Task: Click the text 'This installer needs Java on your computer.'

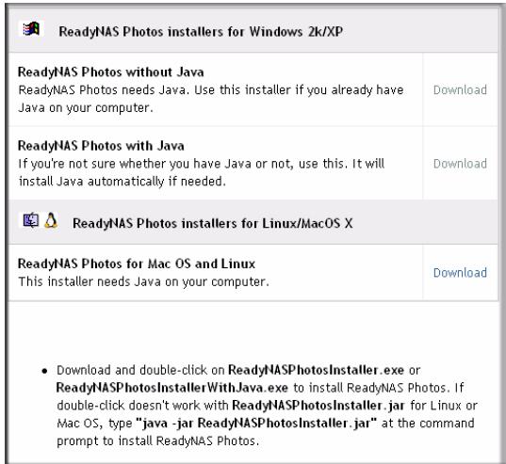Action: click(x=143, y=281)
